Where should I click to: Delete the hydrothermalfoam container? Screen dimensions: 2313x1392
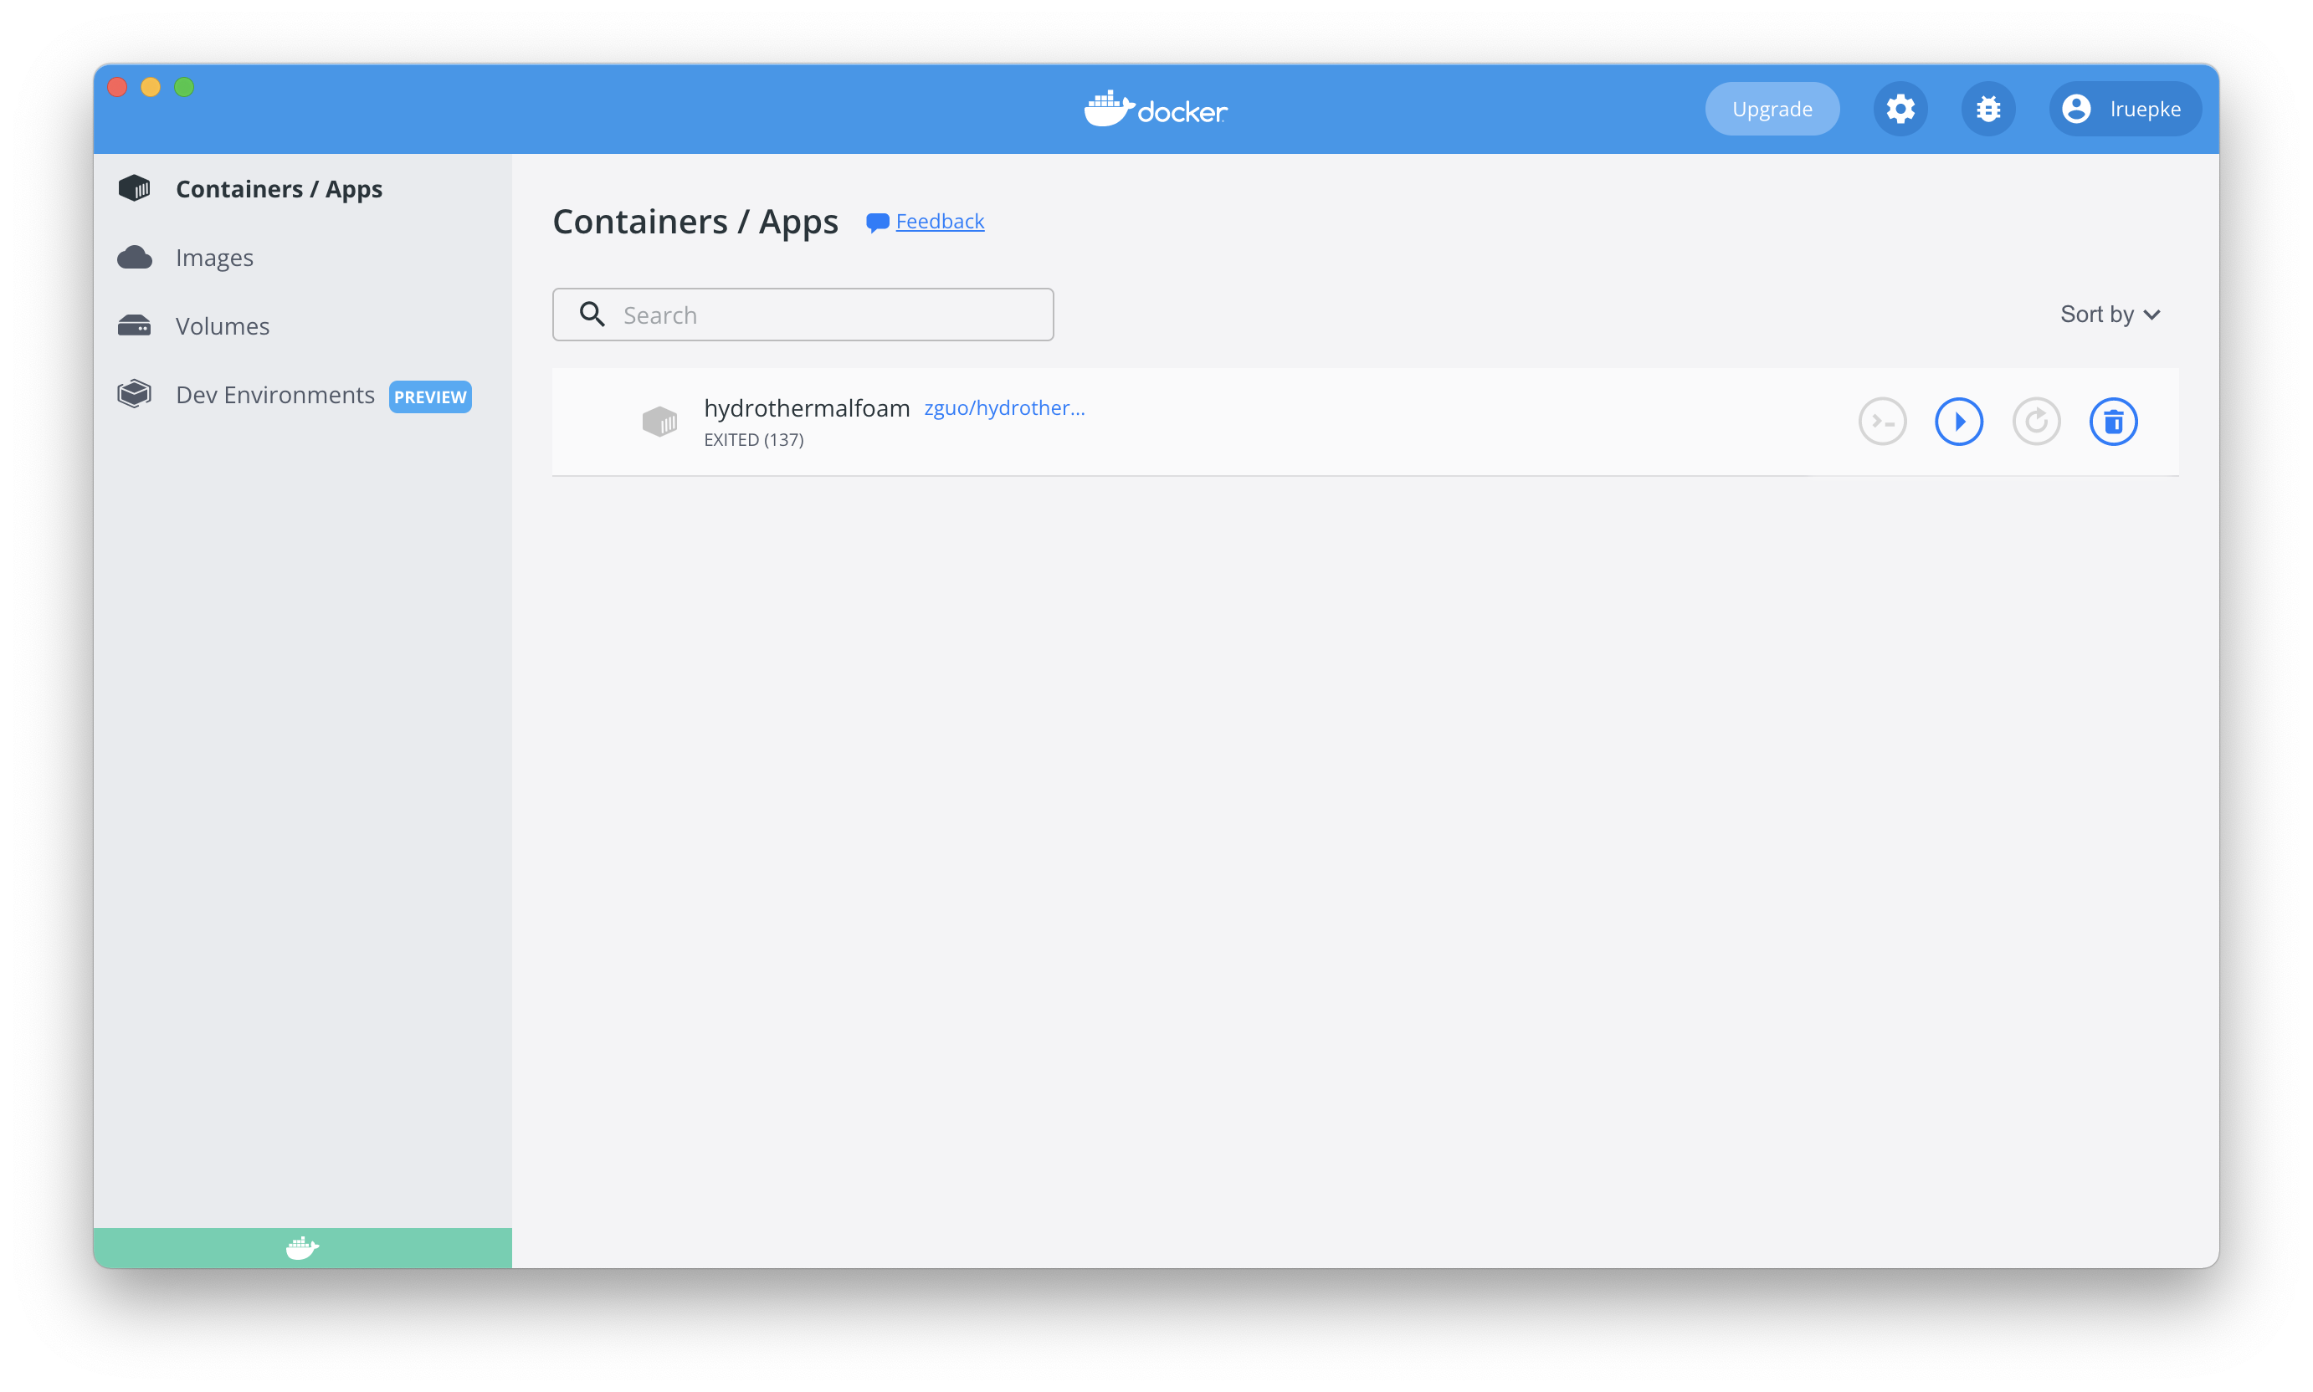[x=2112, y=422]
